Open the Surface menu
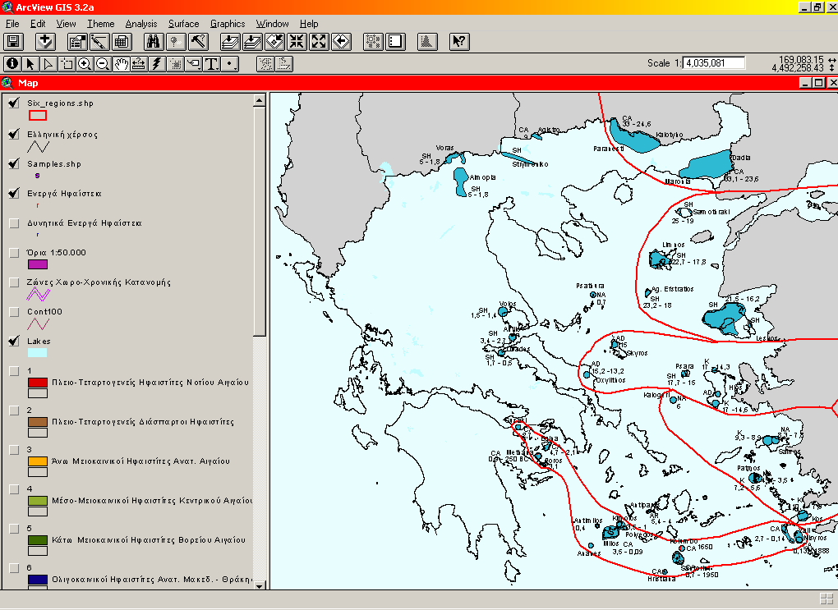838x610 pixels. coord(183,23)
